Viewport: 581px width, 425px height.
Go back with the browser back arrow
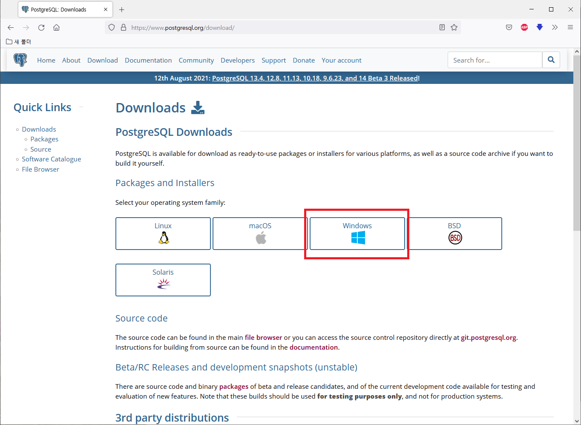(11, 28)
